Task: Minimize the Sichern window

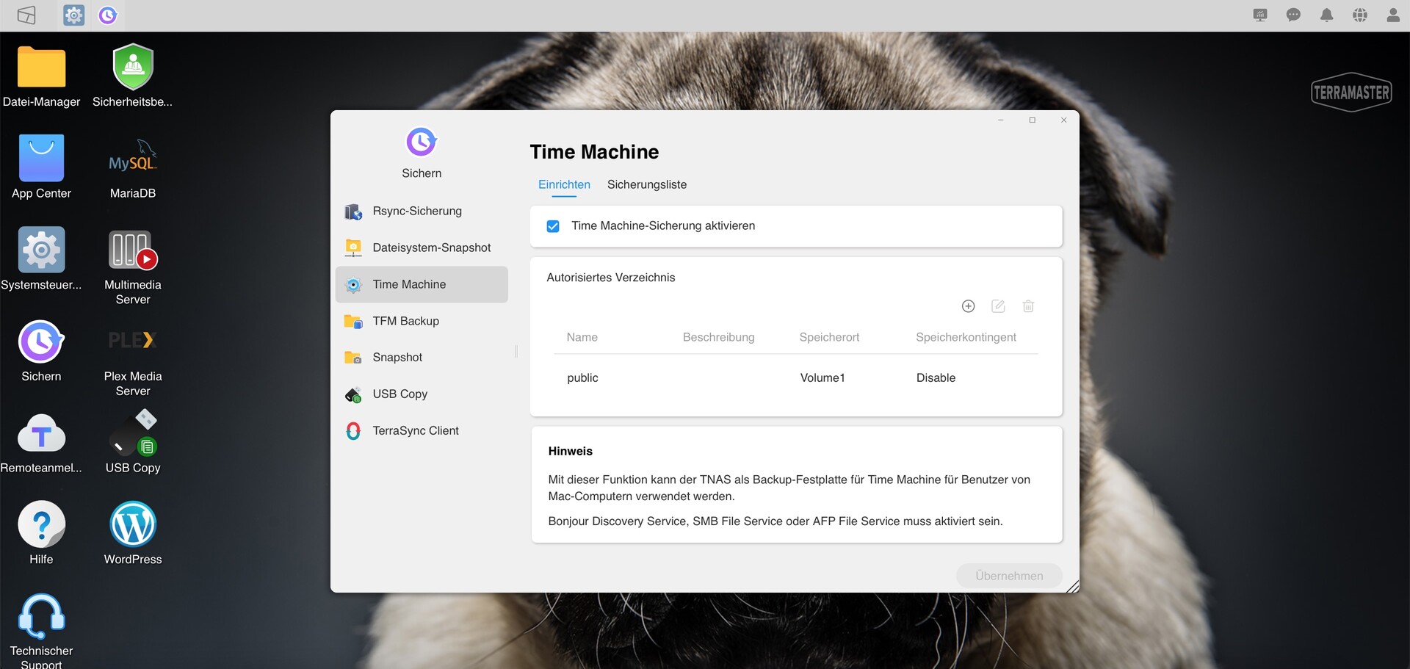Action: [1000, 120]
